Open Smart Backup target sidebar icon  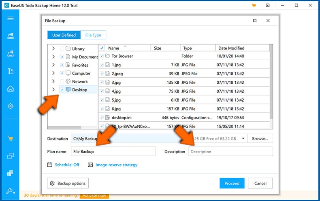[11, 106]
